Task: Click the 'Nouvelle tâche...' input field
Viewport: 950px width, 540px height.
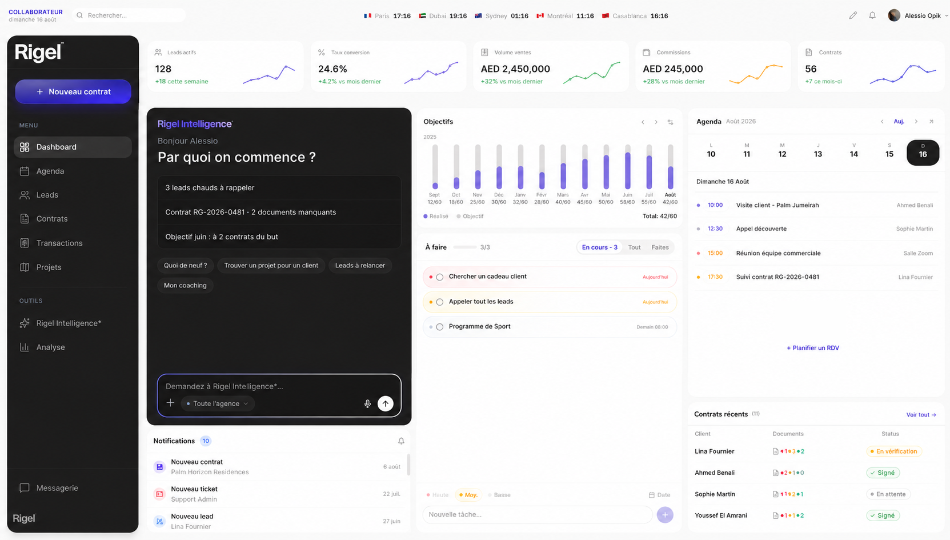Action: 537,515
